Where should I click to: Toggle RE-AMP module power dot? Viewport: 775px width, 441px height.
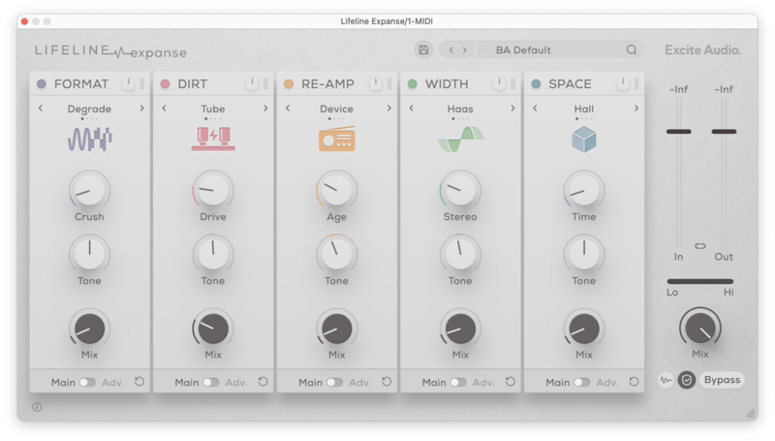pos(289,84)
